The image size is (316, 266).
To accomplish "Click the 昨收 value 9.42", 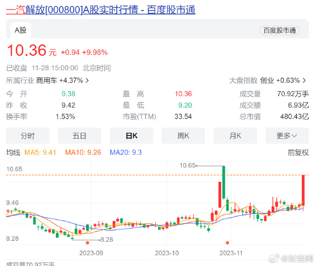I will (68, 105).
